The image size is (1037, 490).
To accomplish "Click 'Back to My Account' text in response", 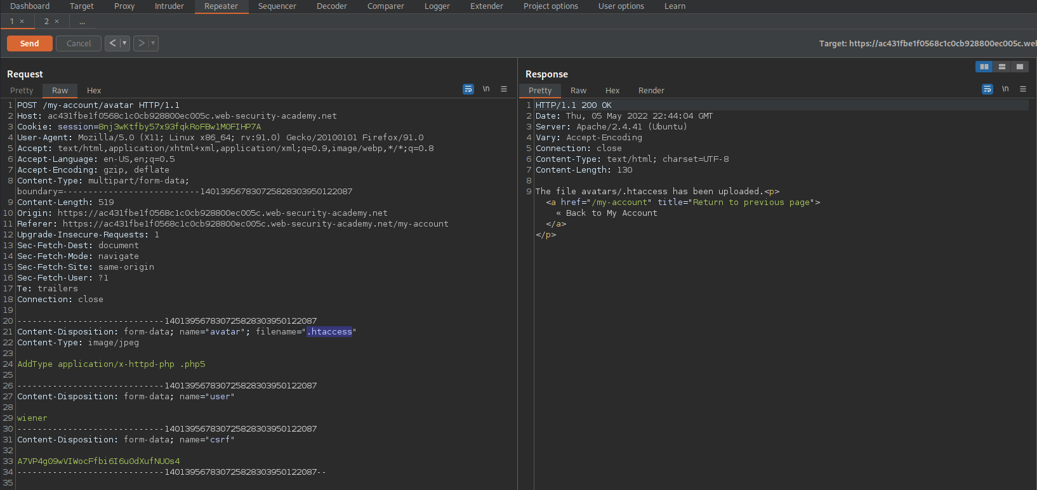I will click(x=612, y=213).
